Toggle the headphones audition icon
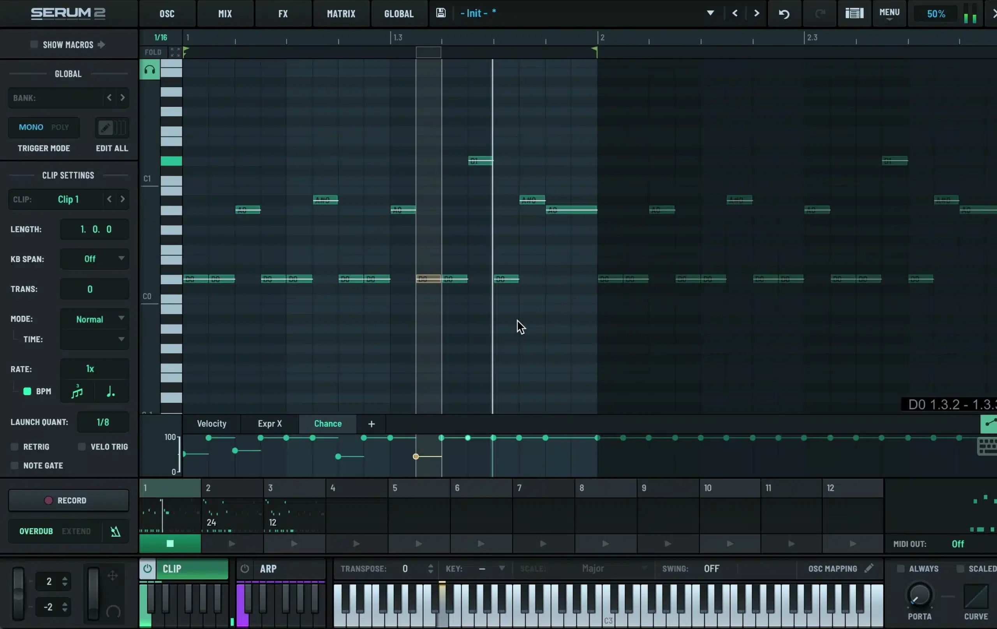 point(150,70)
